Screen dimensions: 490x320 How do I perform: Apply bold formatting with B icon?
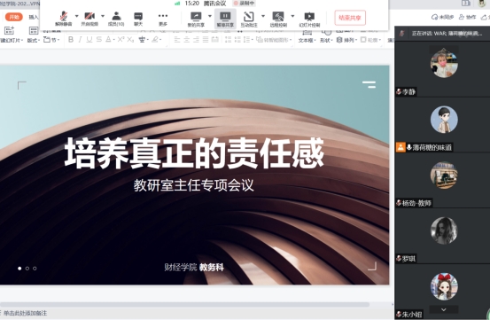point(71,39)
